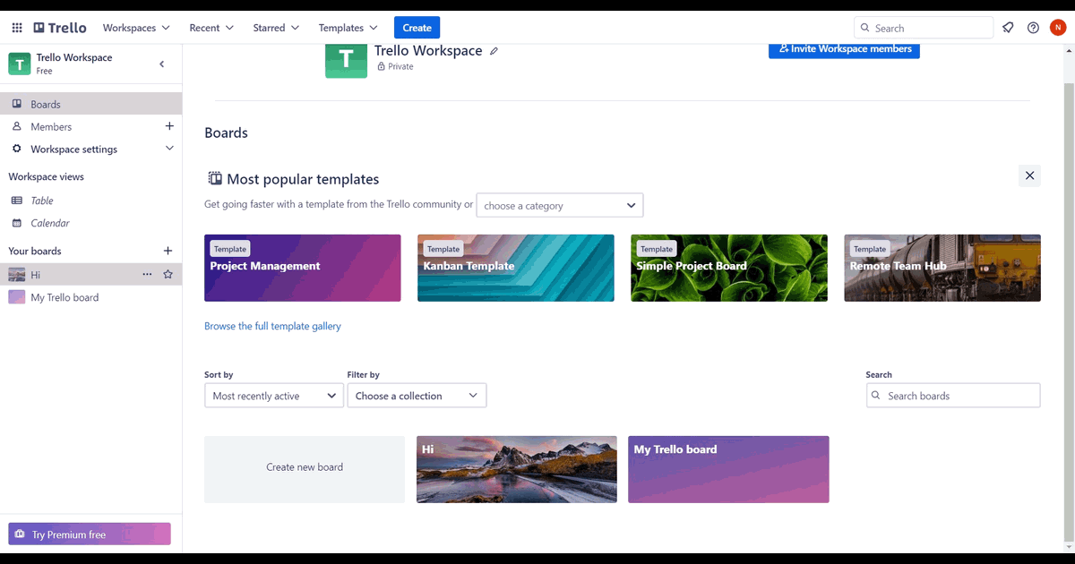This screenshot has width=1075, height=564.
Task: Open the Workspaces dropdown menu
Action: [136, 28]
